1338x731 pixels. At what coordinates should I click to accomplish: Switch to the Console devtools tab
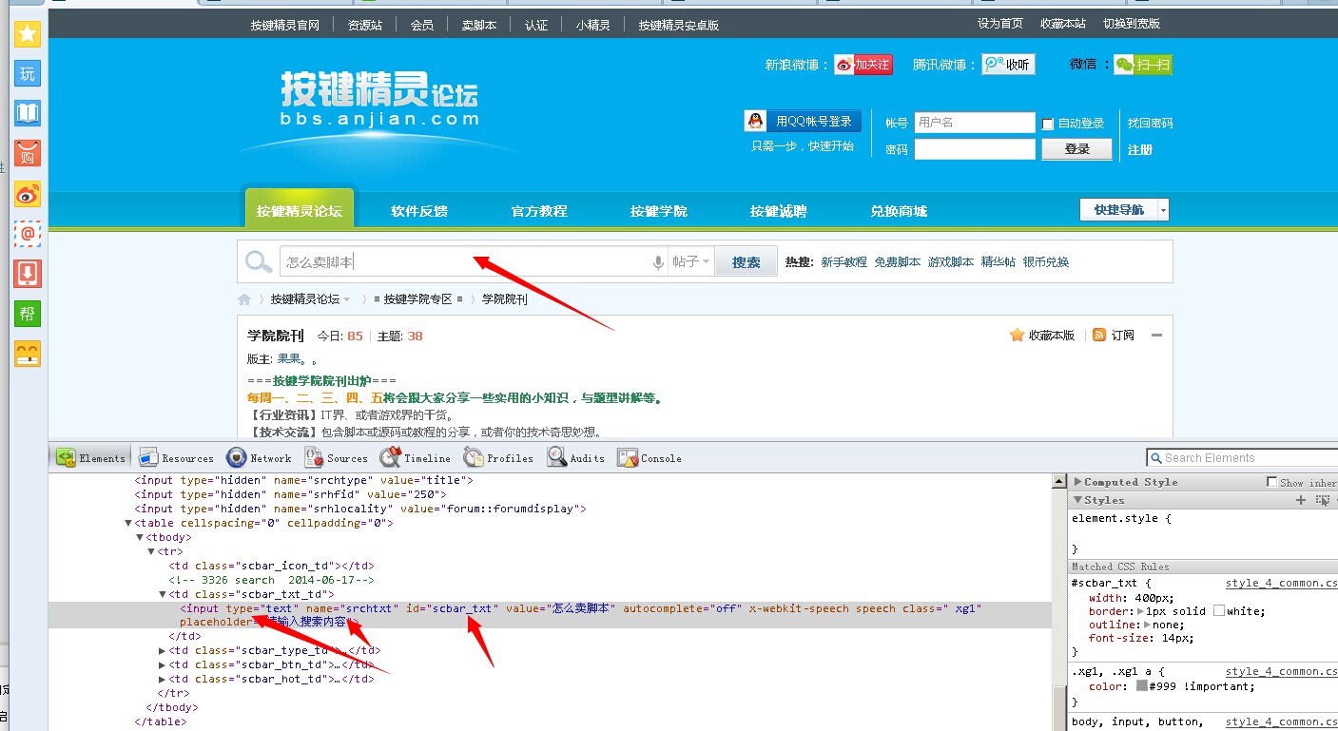pyautogui.click(x=650, y=458)
